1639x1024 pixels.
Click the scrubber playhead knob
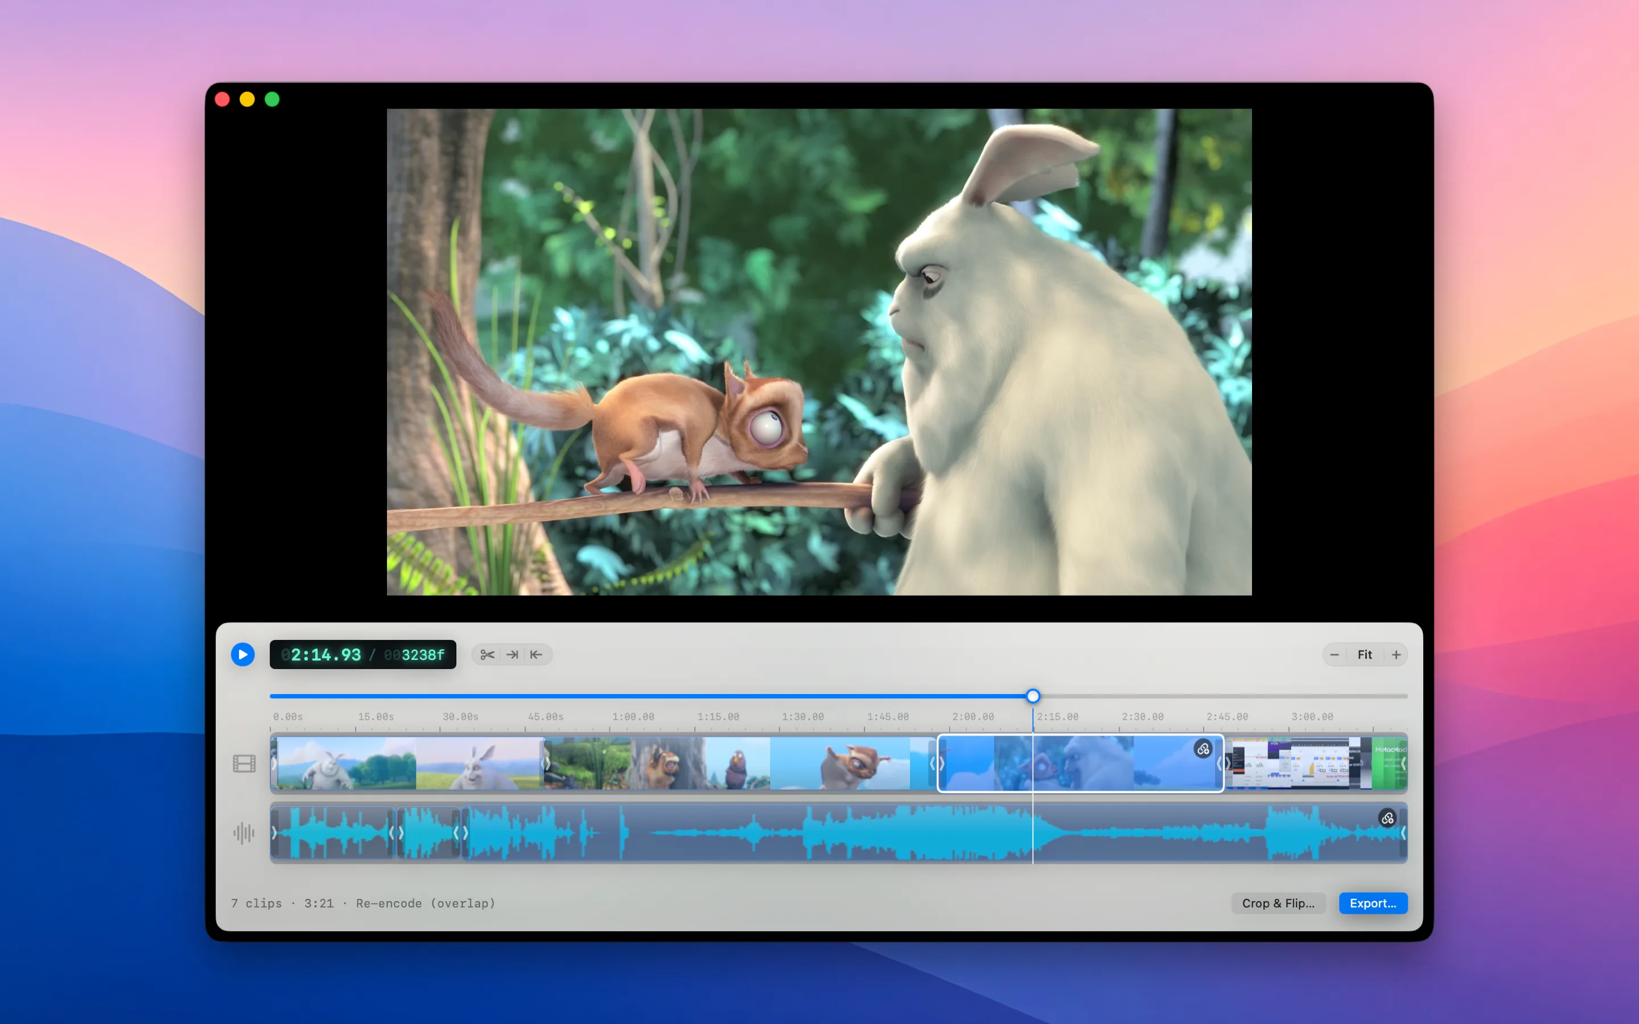click(1032, 696)
